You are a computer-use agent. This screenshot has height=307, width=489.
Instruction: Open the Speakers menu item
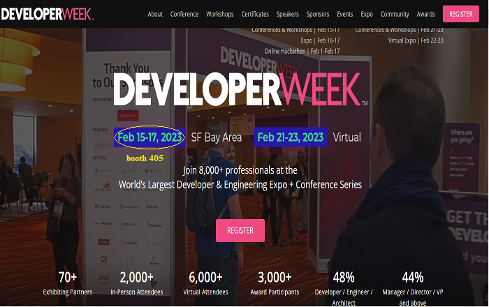click(287, 15)
